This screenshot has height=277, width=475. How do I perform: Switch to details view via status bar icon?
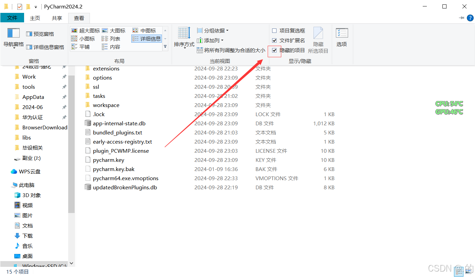pos(459,272)
